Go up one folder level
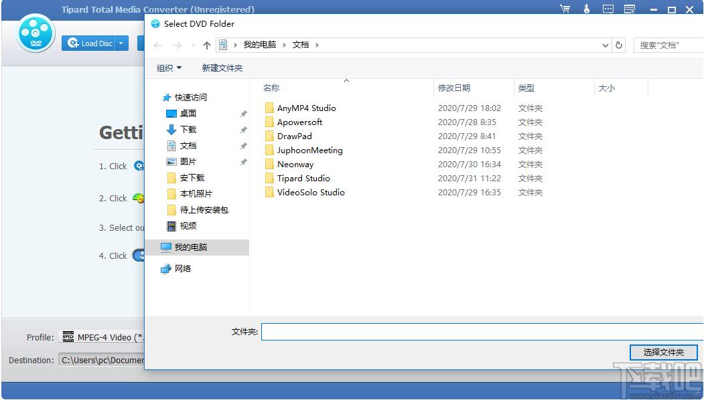The image size is (704, 400). 206,45
